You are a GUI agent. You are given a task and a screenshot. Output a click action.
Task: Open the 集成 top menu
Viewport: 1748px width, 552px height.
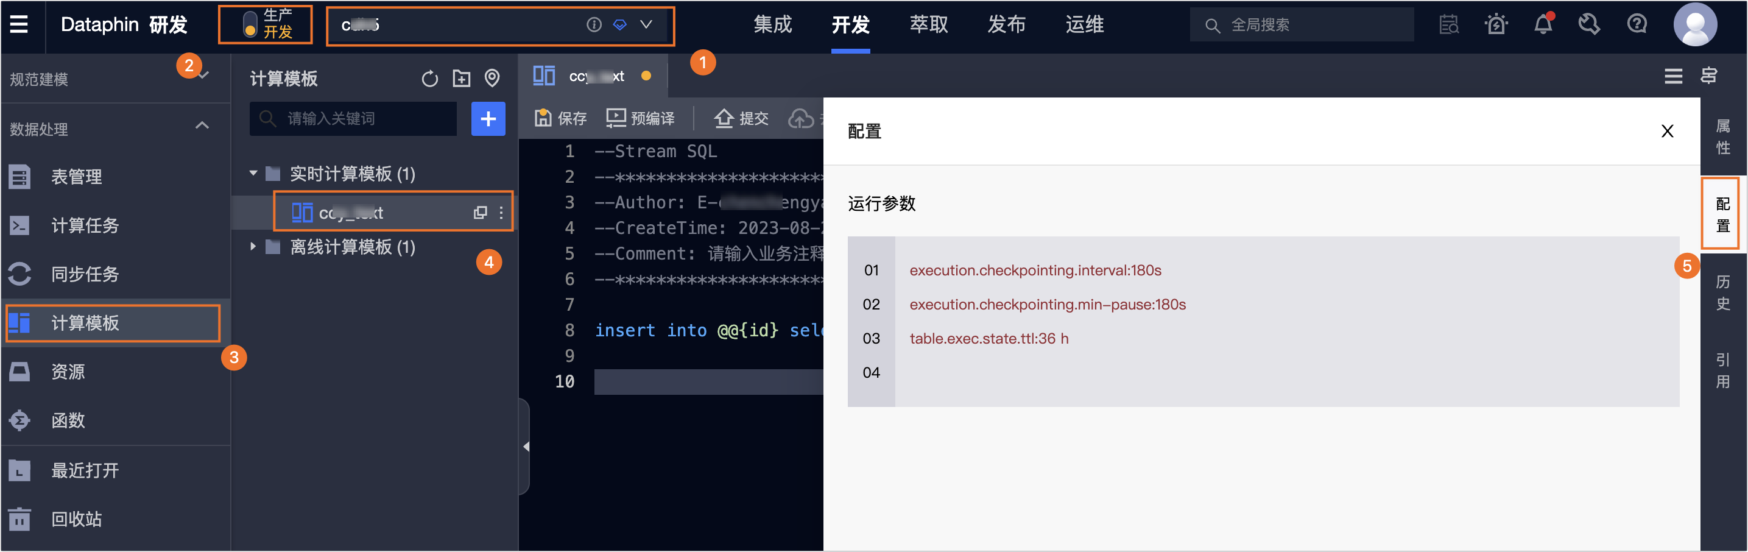coord(772,25)
